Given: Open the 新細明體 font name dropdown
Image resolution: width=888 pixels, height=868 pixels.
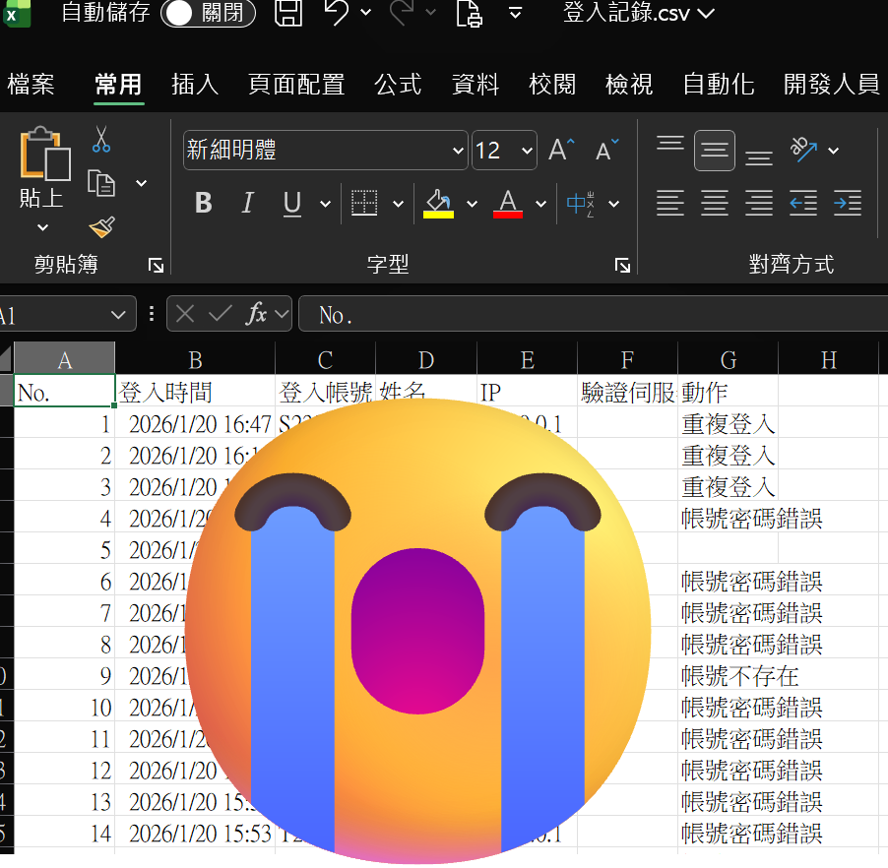Looking at the screenshot, I should click(x=458, y=151).
